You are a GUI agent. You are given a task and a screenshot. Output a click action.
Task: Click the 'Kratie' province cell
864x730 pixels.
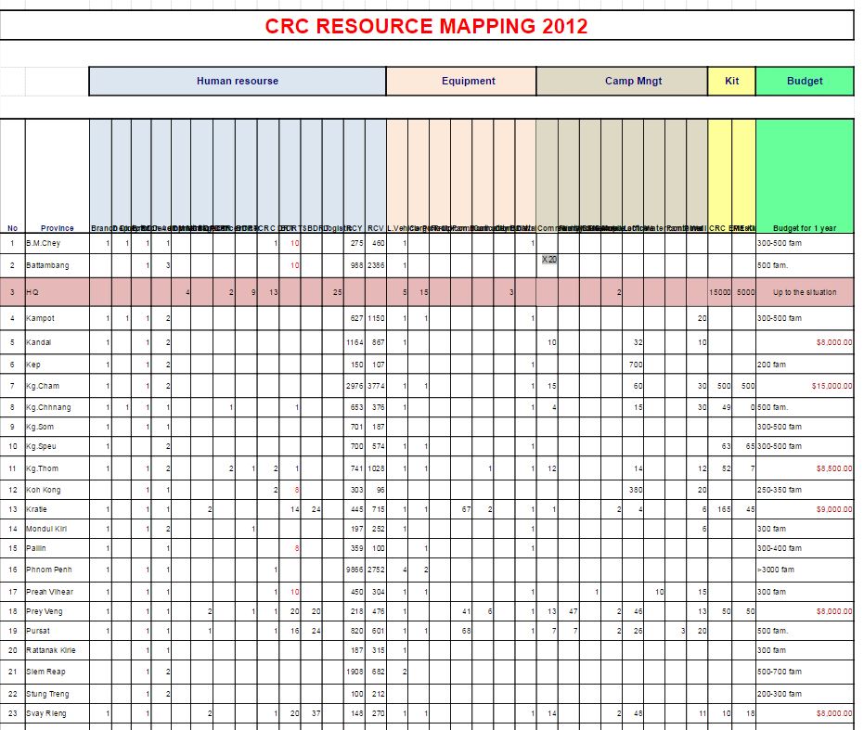coord(58,509)
